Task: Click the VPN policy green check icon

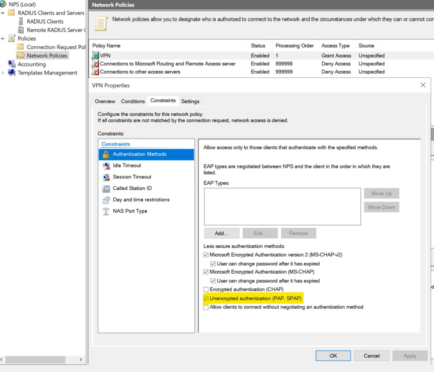Action: pos(95,56)
